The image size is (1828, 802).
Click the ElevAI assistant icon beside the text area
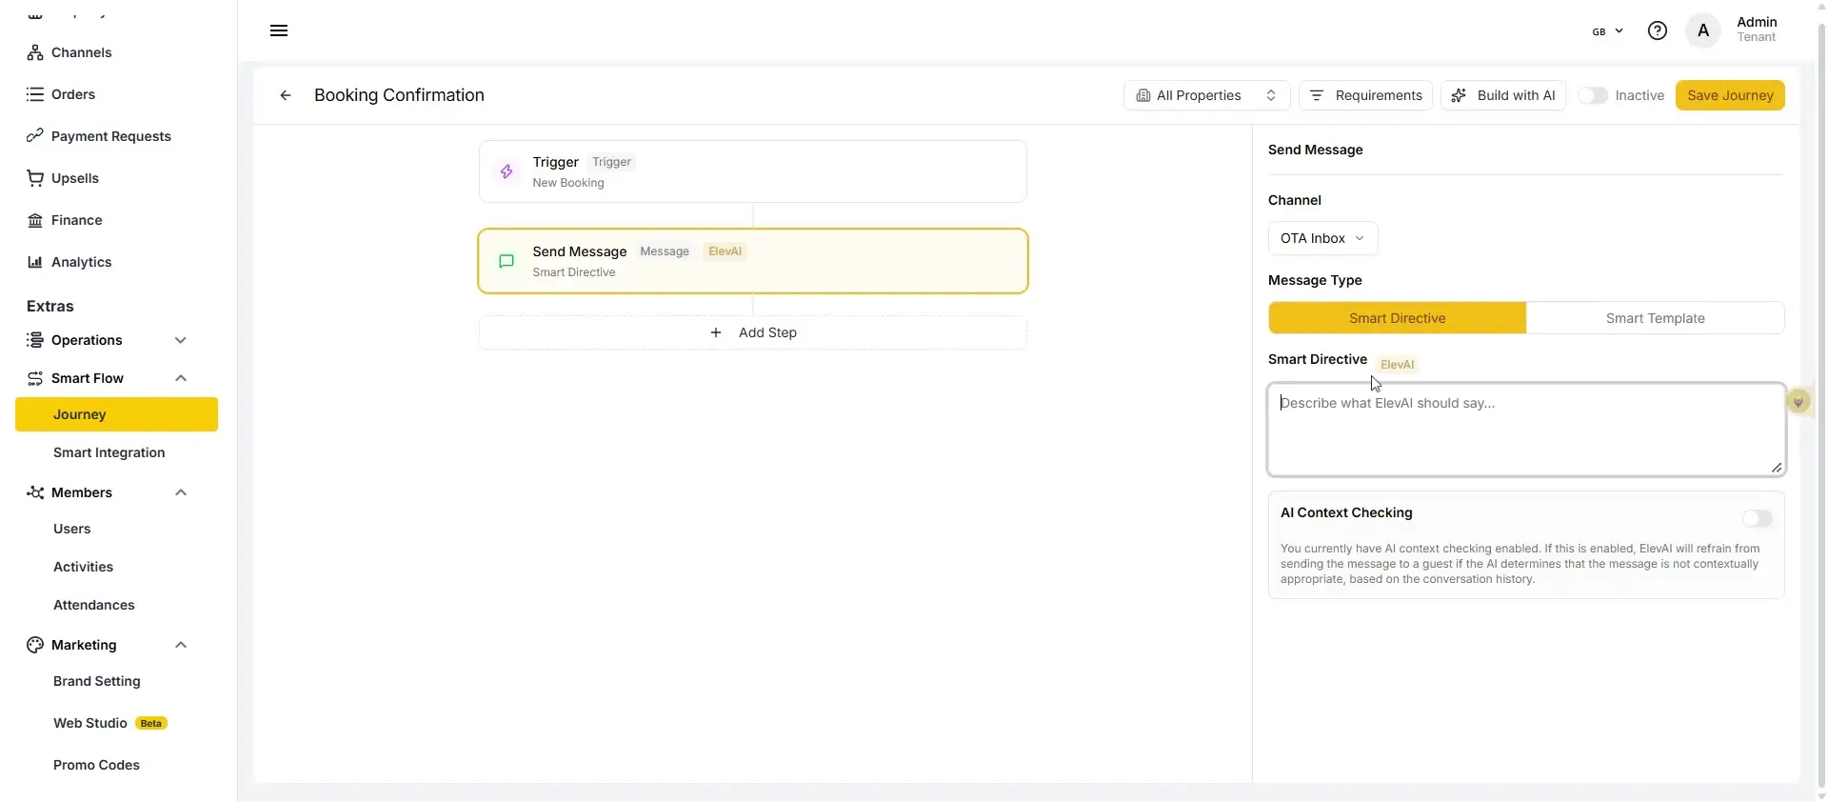point(1798,402)
